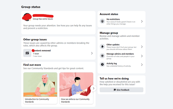Click 'See a detailed history of activity' text
173x109 pixels.
pyautogui.click(x=119, y=66)
